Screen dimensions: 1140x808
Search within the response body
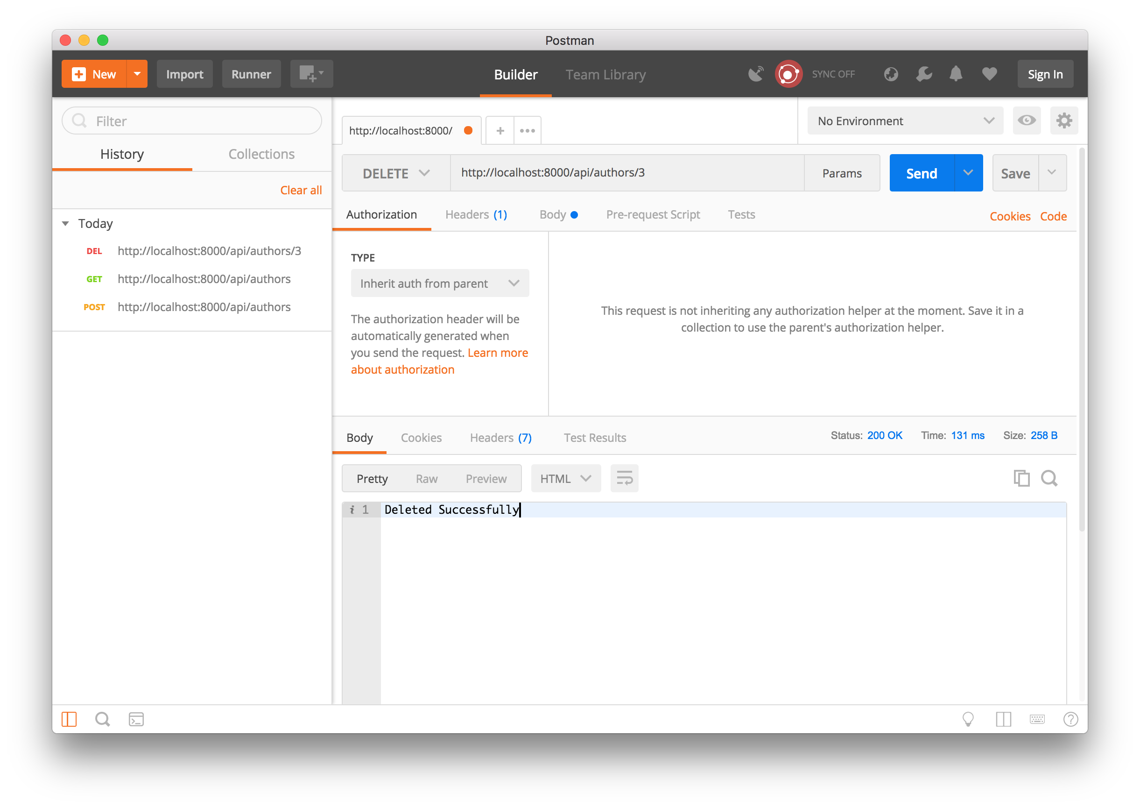click(x=1049, y=478)
